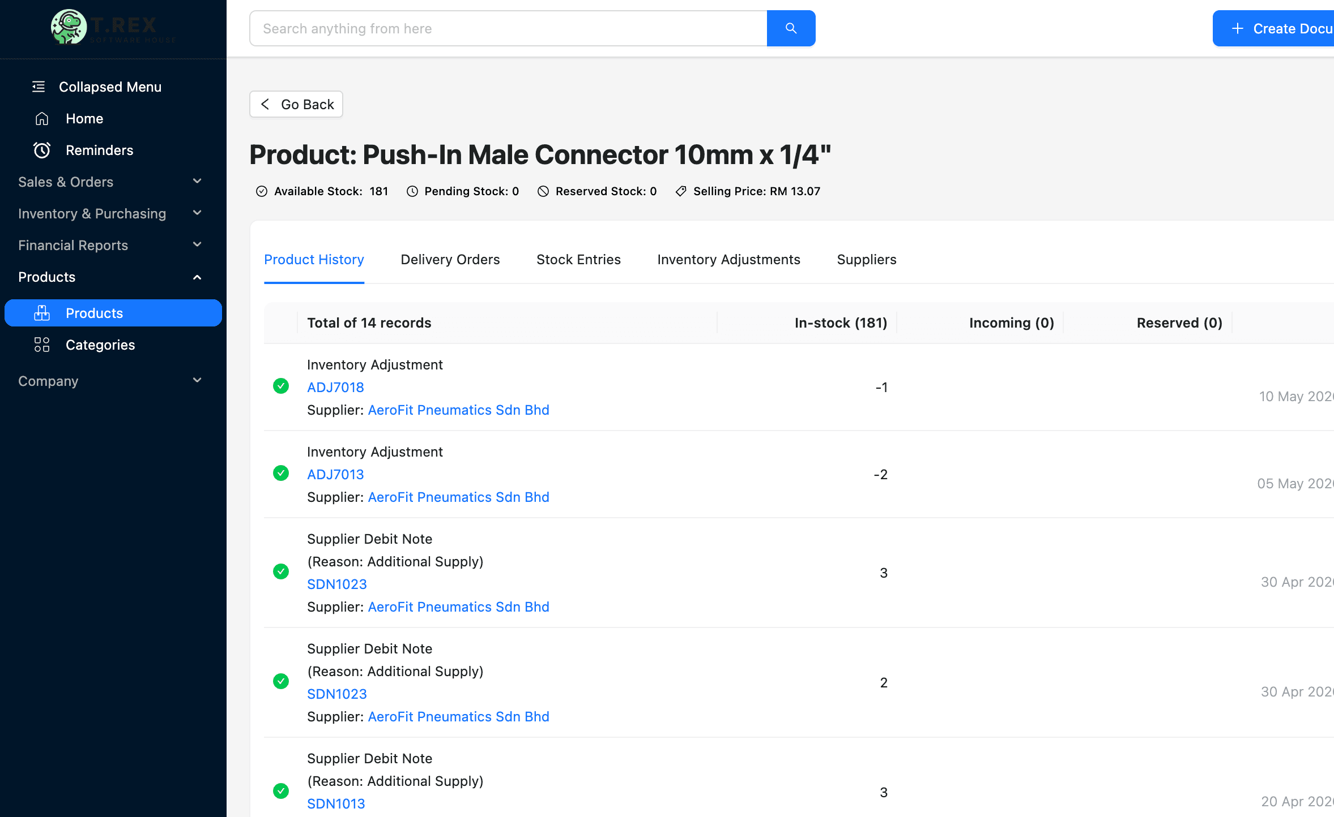Open Reminders via the clock icon
This screenshot has width=1334, height=817.
click(x=42, y=150)
